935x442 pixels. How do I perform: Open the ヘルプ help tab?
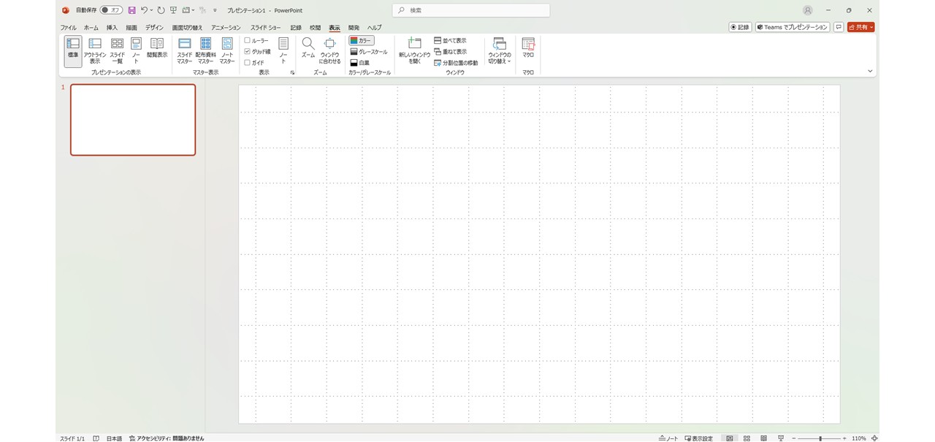point(375,28)
